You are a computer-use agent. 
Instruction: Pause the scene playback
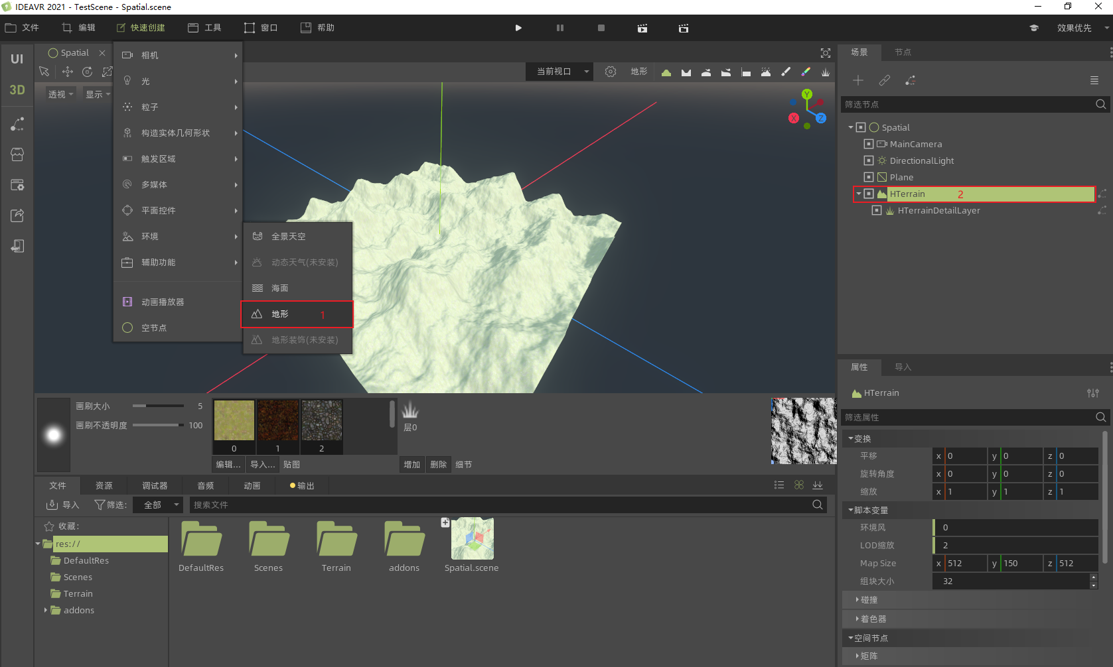[560, 28]
